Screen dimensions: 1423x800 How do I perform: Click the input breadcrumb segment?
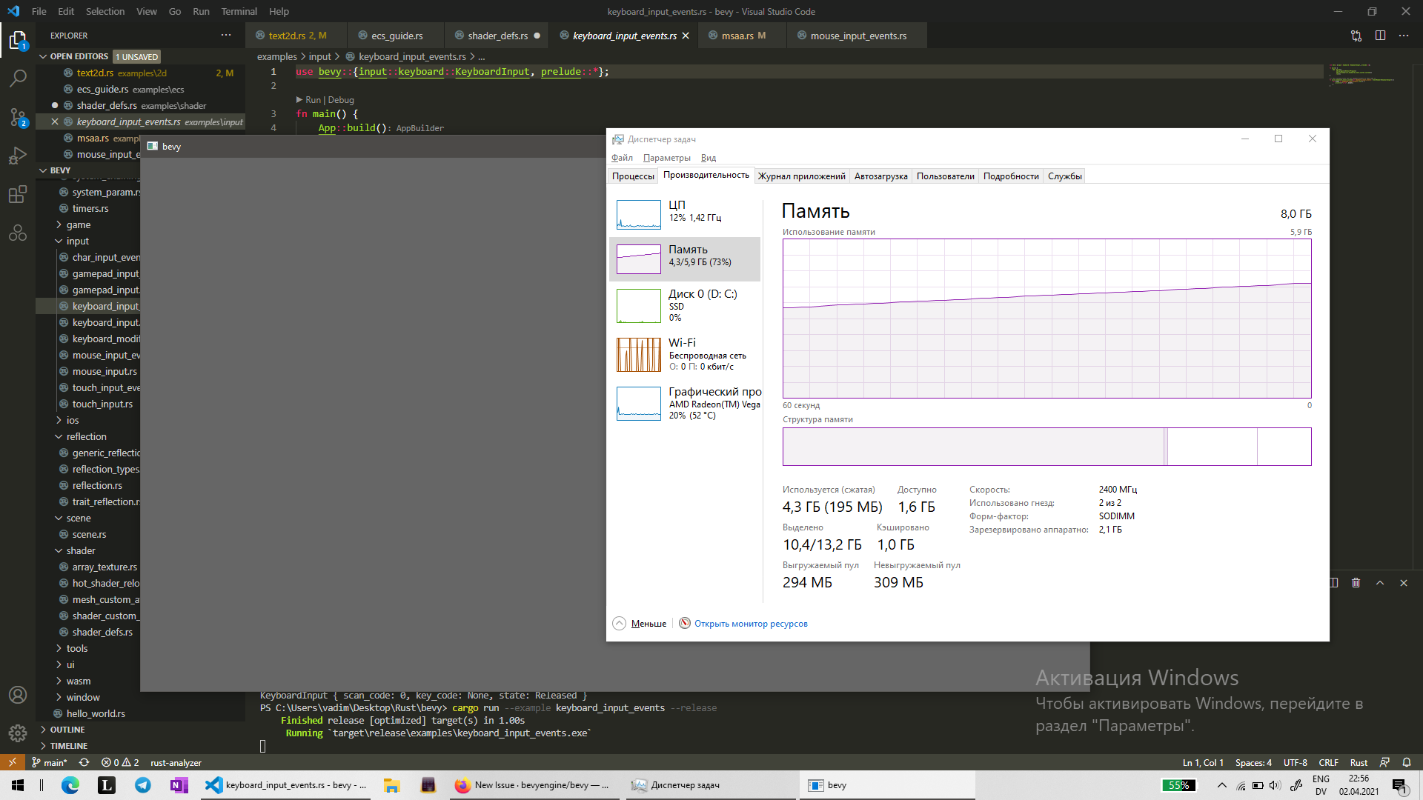[320, 56]
